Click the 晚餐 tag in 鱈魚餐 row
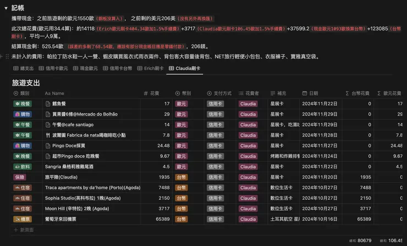 (23, 104)
